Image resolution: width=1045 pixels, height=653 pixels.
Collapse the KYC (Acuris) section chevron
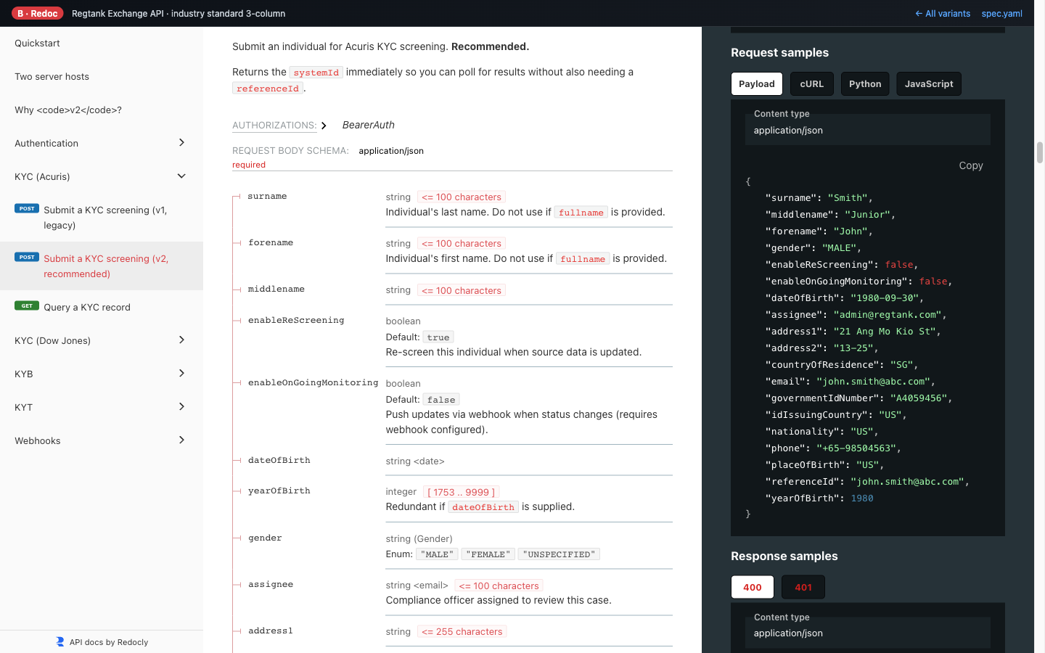181,176
